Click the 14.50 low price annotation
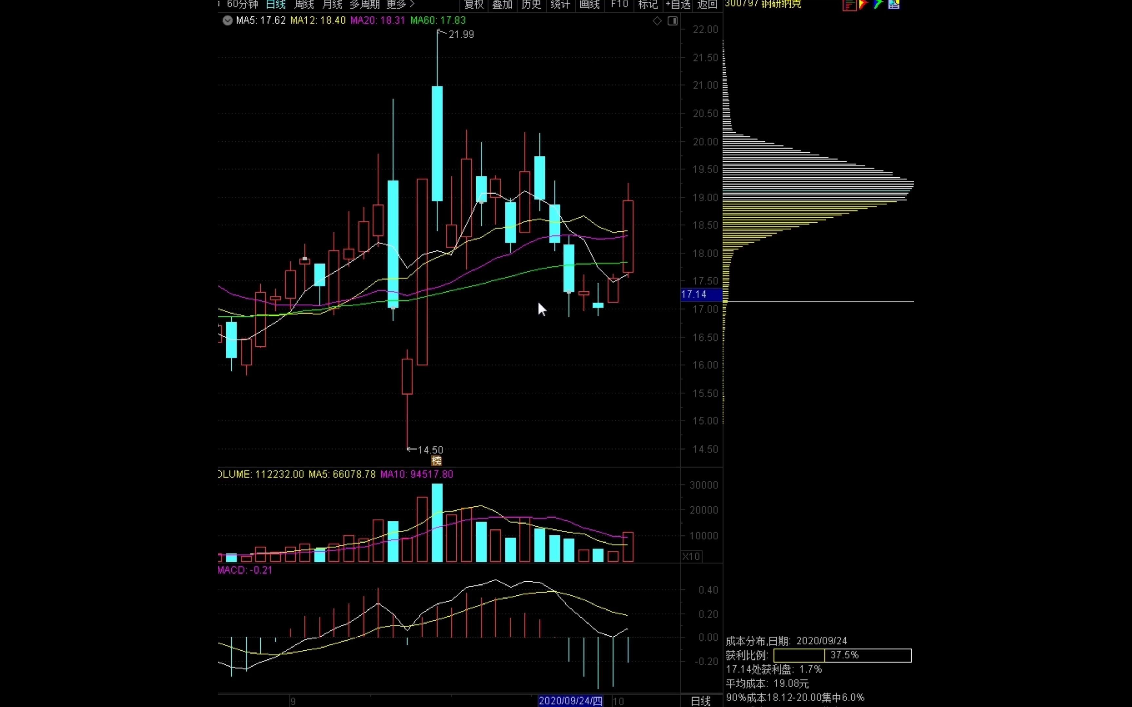1132x707 pixels. [x=430, y=450]
